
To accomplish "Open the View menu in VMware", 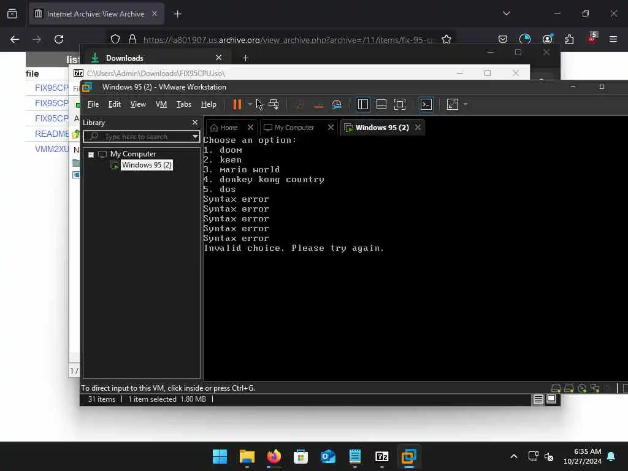I will pos(138,104).
